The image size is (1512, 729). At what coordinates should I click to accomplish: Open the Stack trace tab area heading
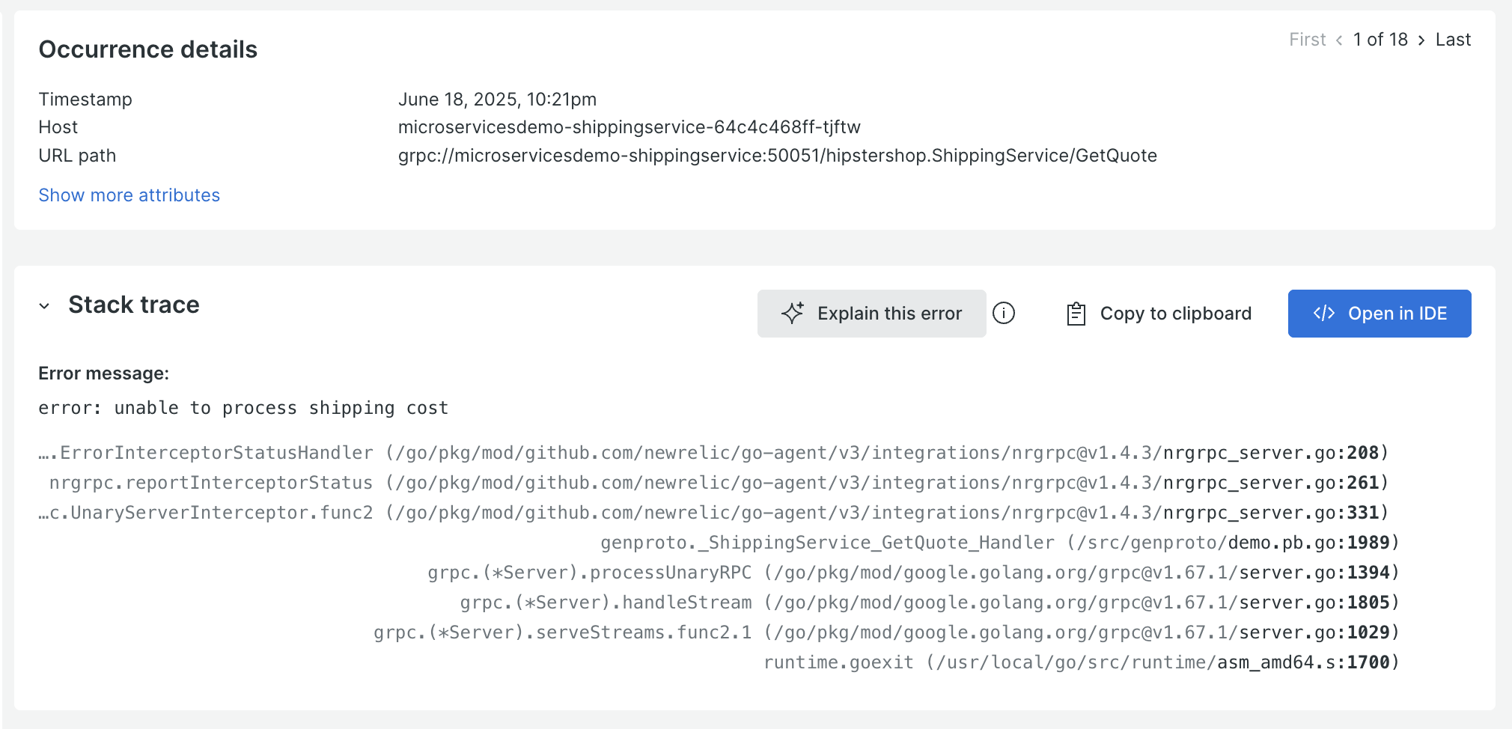coord(133,305)
